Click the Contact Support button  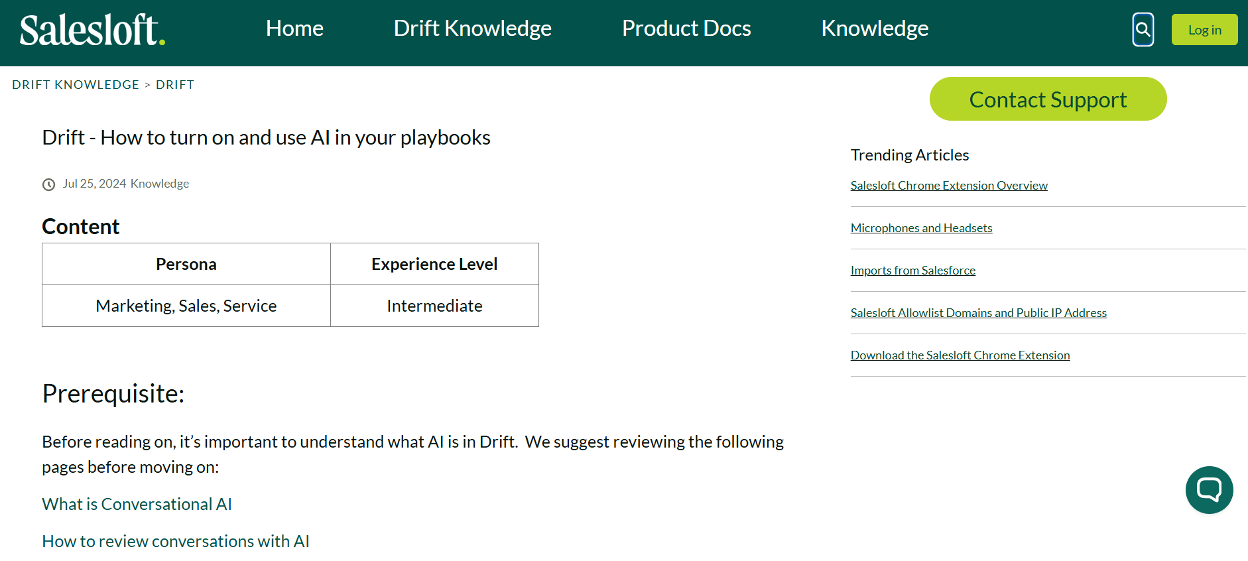click(1048, 99)
